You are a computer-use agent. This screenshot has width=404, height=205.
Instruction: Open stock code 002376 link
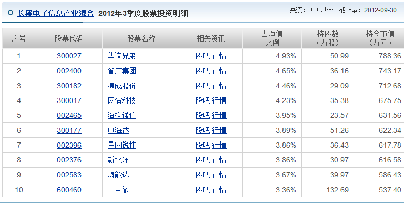(x=69, y=160)
